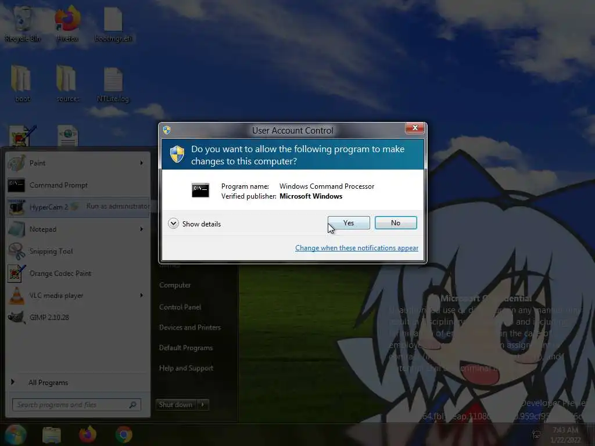Select the boot folder on the desktop
Viewport: 595px width, 446px height.
point(22,84)
